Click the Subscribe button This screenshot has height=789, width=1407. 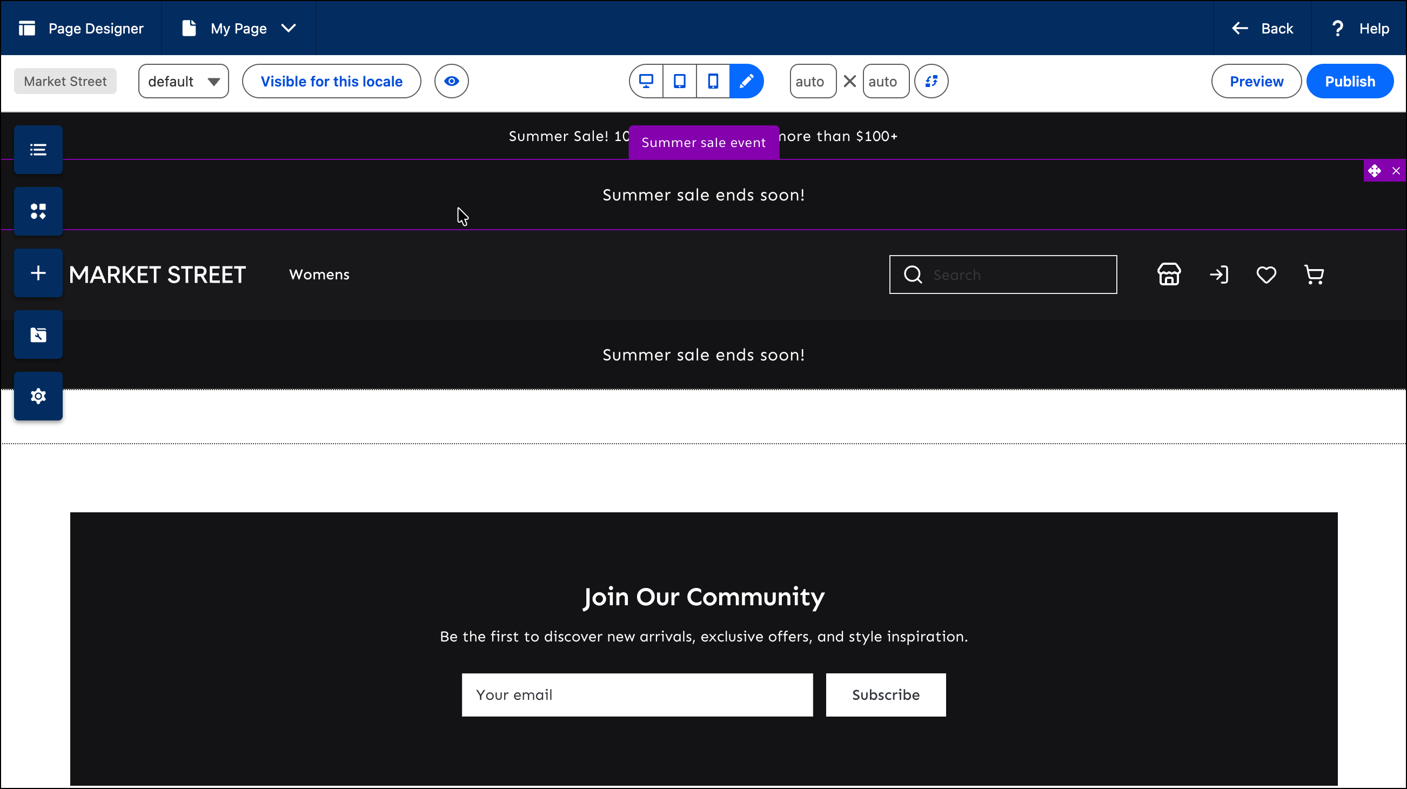point(886,695)
